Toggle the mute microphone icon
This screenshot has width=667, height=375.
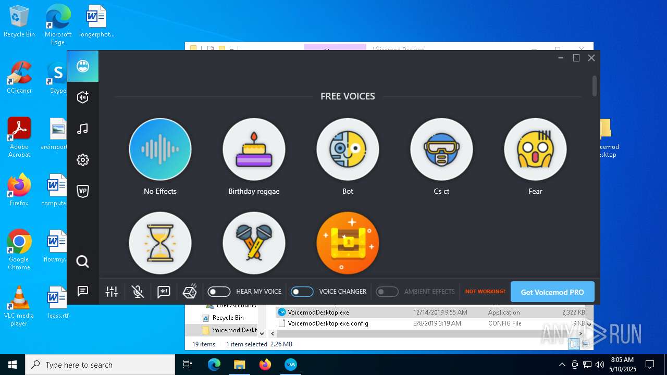coord(138,292)
